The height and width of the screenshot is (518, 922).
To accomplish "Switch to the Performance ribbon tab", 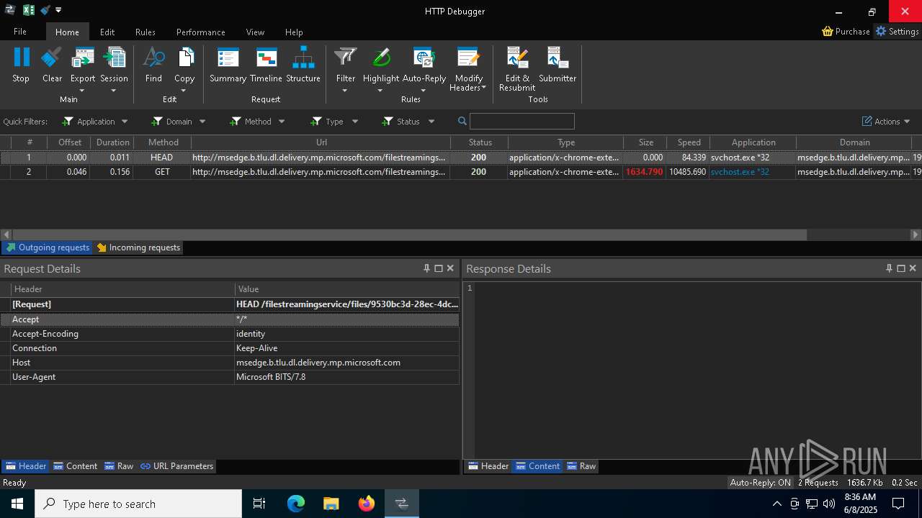I will point(201,32).
